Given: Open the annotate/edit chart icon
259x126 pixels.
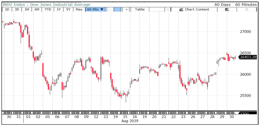Looking at the screenshot, I should click(227, 9).
